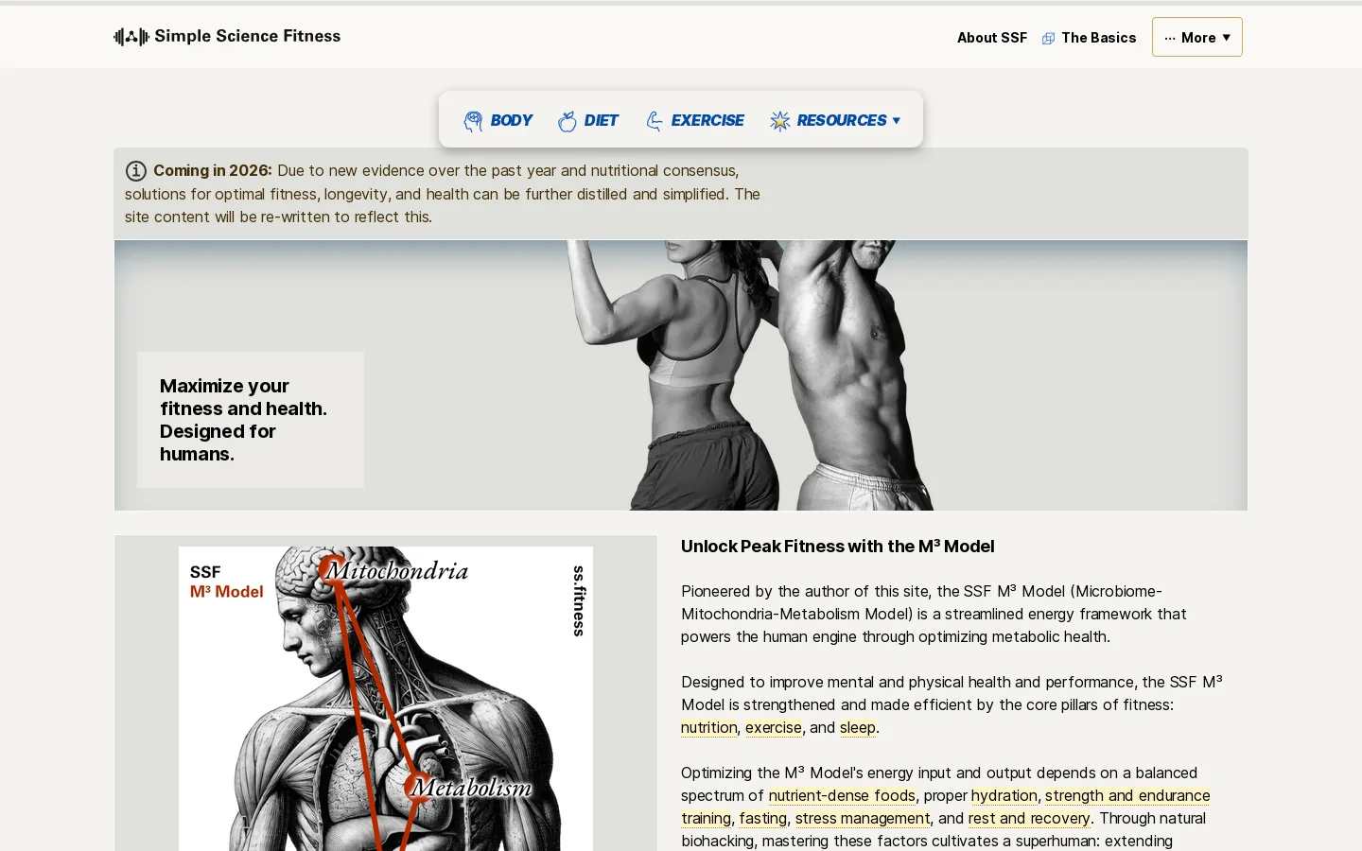Open the More dropdown menu
The height and width of the screenshot is (851, 1362).
coord(1197,37)
